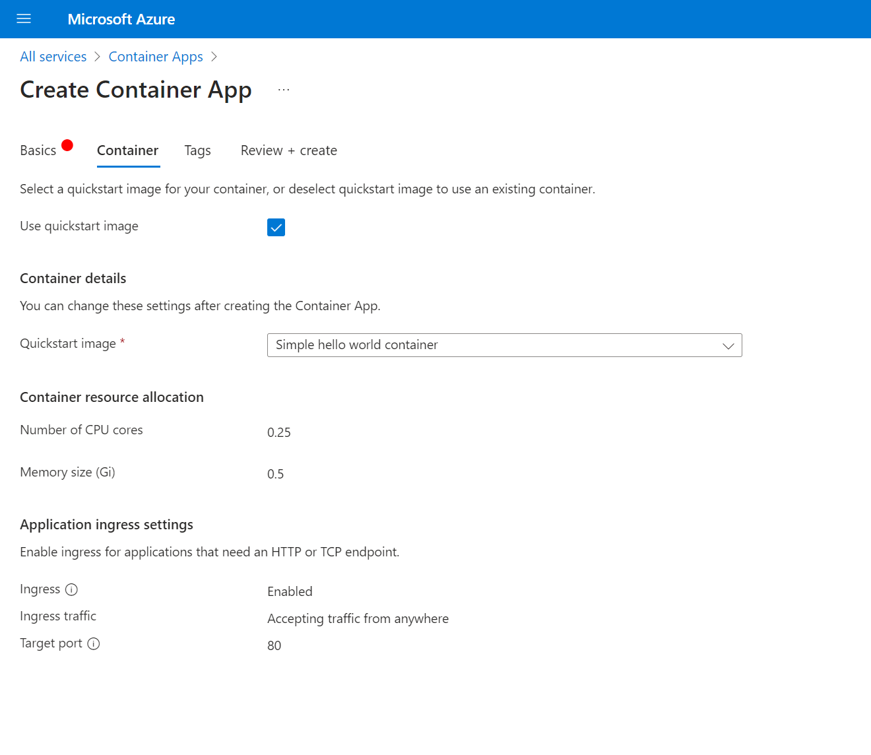This screenshot has width=871, height=755.
Task: Switch to the Basics tab
Action: (38, 150)
